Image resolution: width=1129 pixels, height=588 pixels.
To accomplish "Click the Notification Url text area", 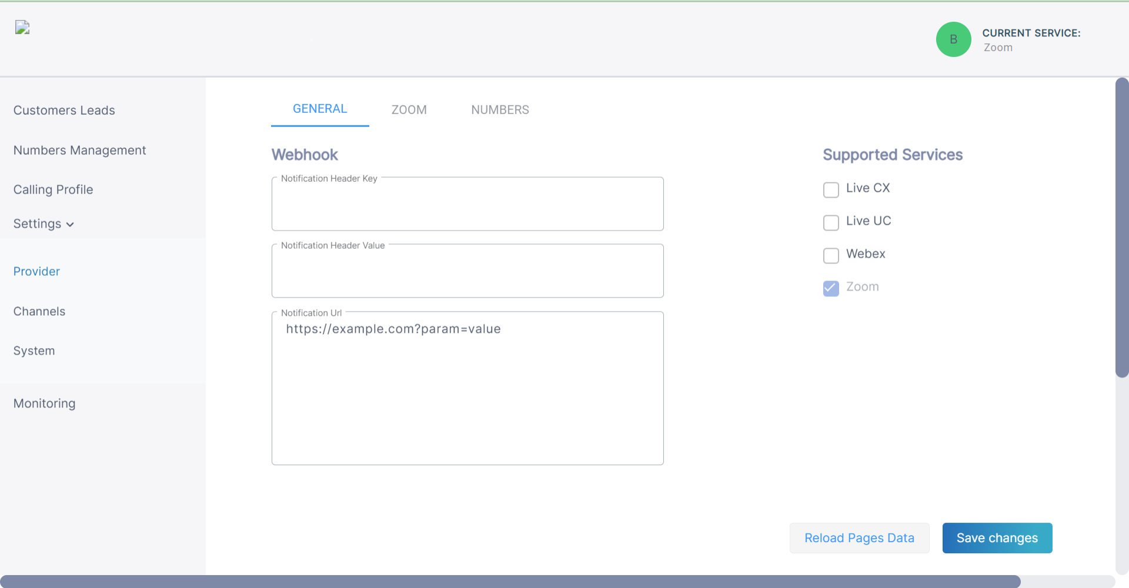I will click(x=467, y=394).
